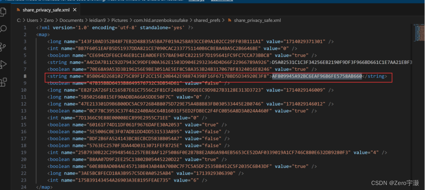
Task: Open the Search view in the activity bar
Action: pos(3,29)
